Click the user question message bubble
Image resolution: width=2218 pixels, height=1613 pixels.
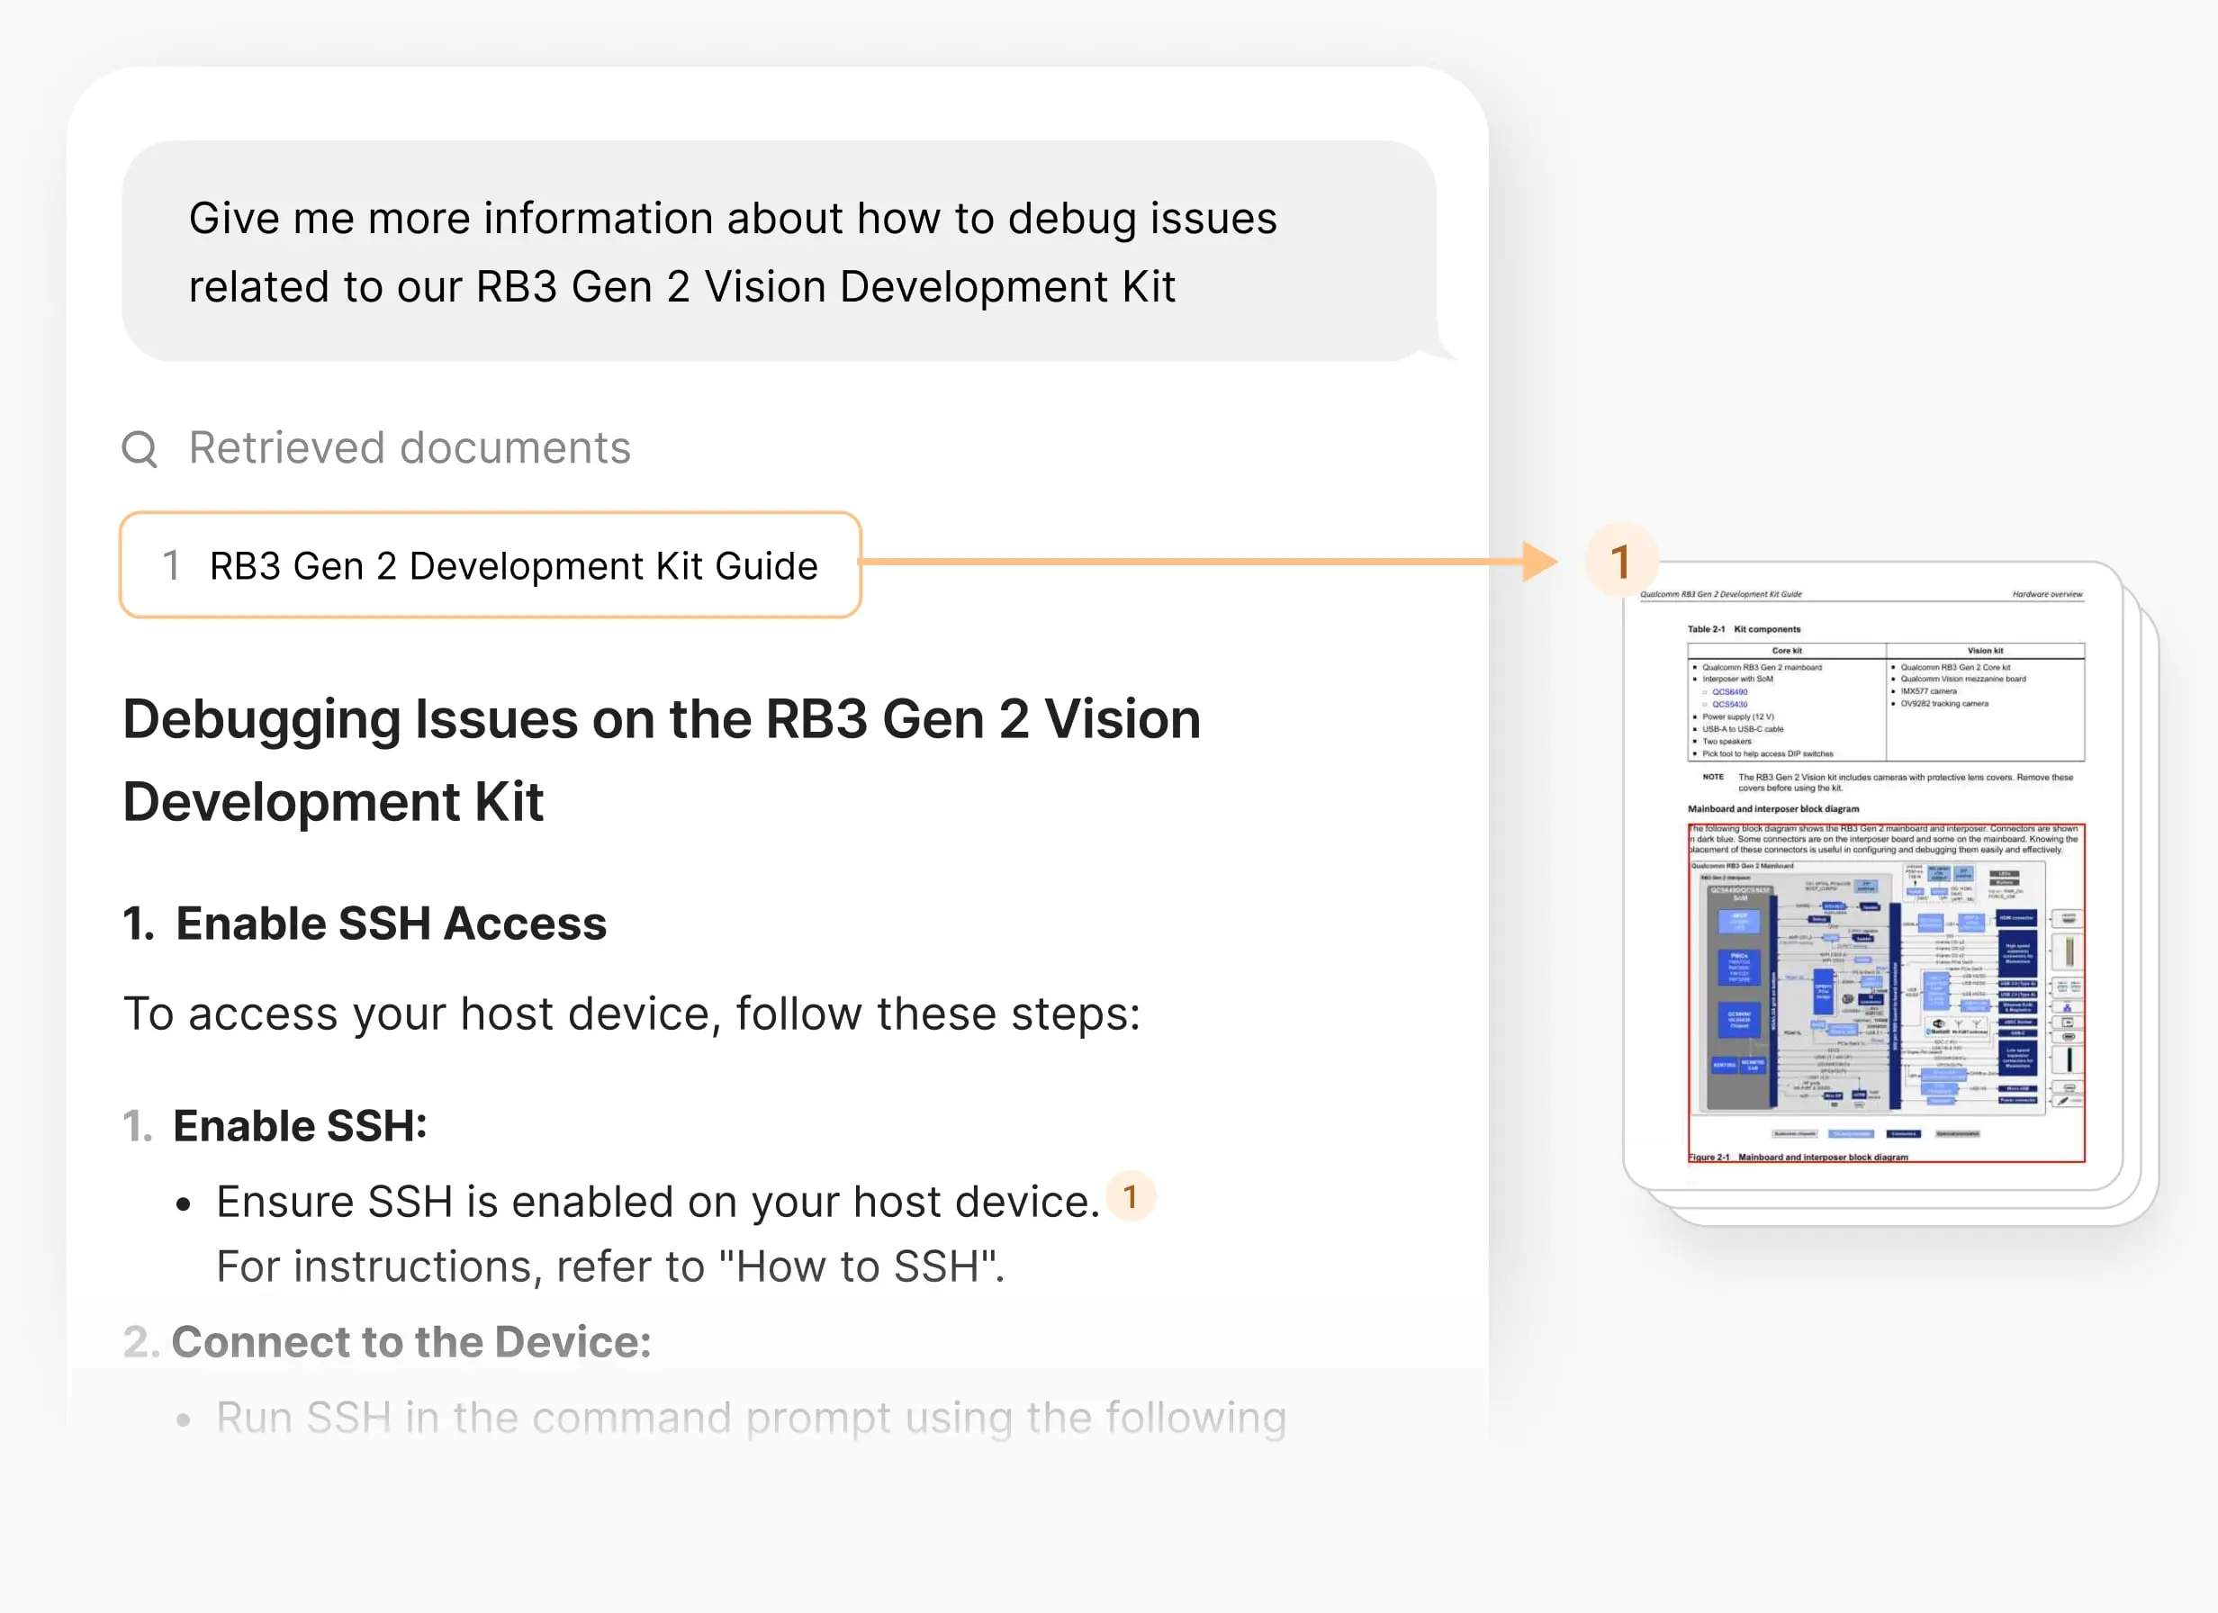[779, 251]
